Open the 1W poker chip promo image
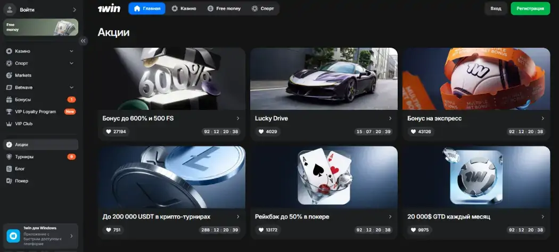The height and width of the screenshot is (252, 559). (476, 177)
